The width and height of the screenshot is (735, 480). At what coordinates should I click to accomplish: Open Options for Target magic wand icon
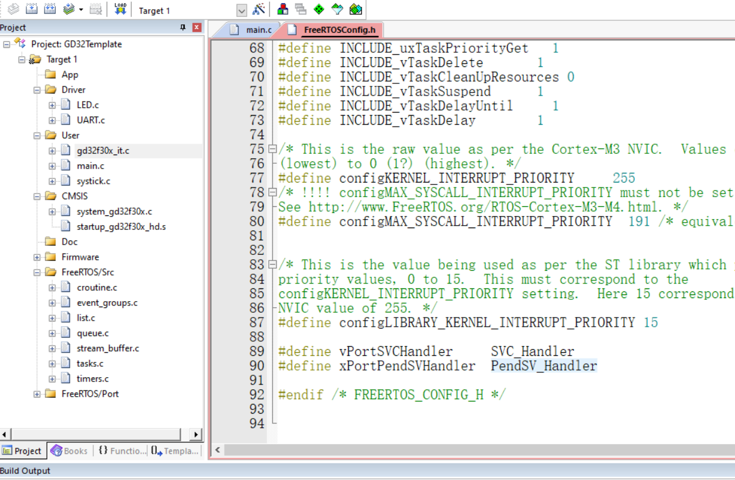(259, 9)
